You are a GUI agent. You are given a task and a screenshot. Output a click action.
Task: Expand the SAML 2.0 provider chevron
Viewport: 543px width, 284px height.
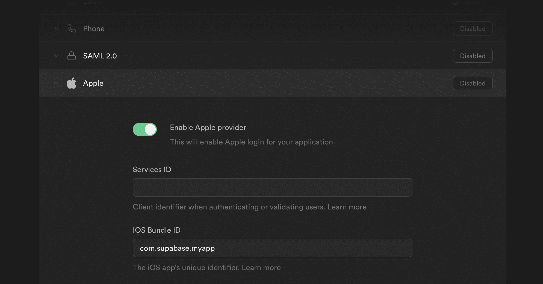coord(56,56)
